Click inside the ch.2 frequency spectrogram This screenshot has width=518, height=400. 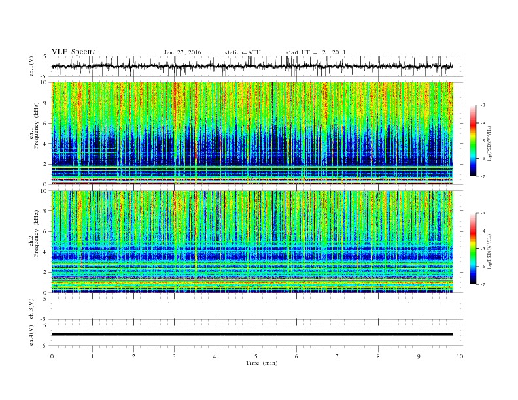pos(252,242)
